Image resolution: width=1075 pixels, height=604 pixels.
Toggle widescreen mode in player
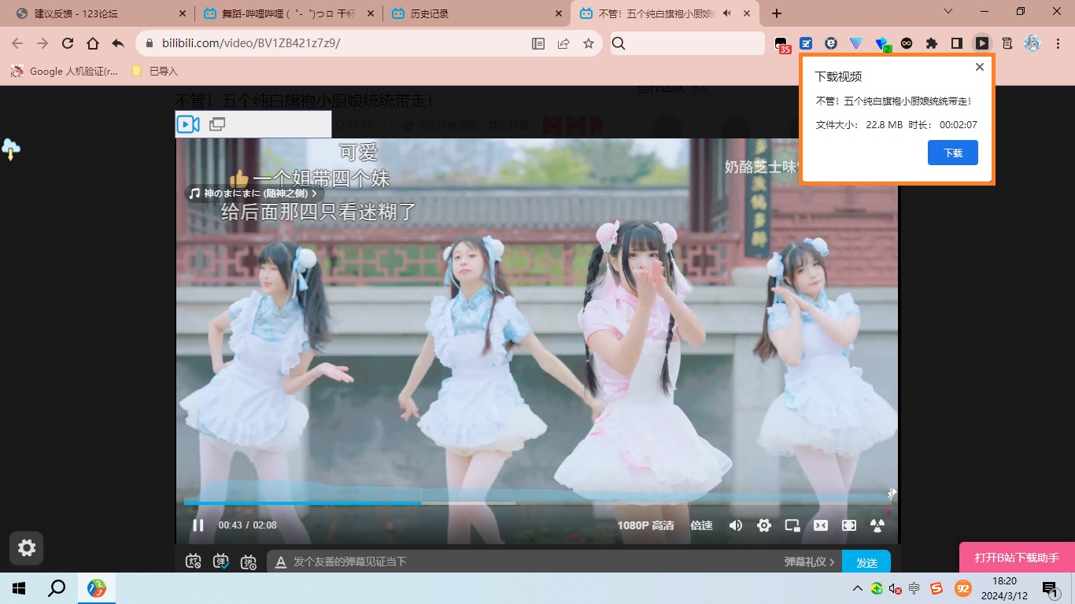click(x=821, y=525)
